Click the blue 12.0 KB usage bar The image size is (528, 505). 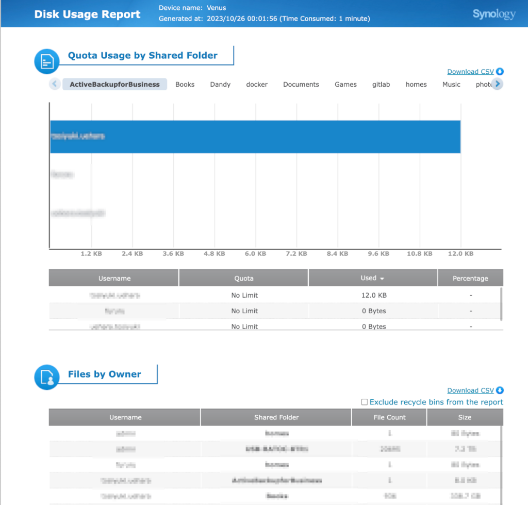(x=255, y=137)
